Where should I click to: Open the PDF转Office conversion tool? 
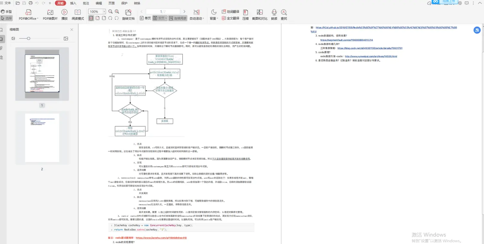tap(28, 15)
